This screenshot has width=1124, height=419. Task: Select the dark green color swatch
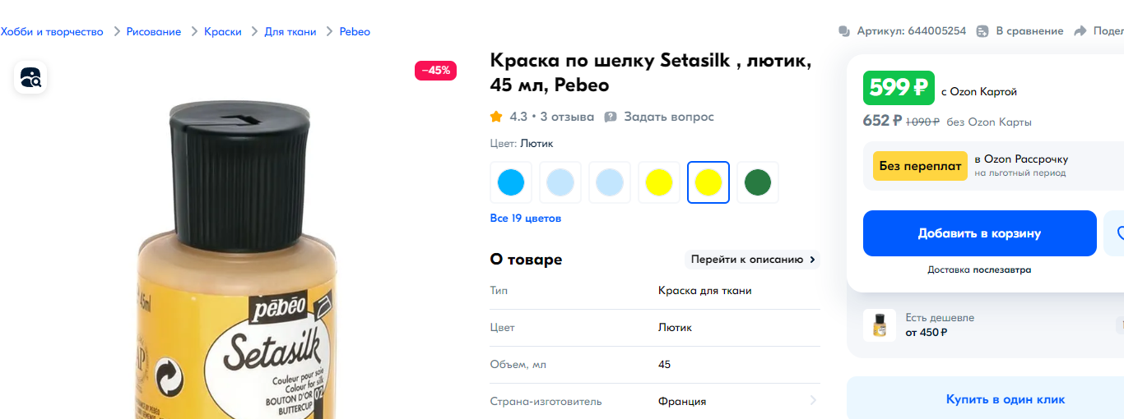(758, 182)
